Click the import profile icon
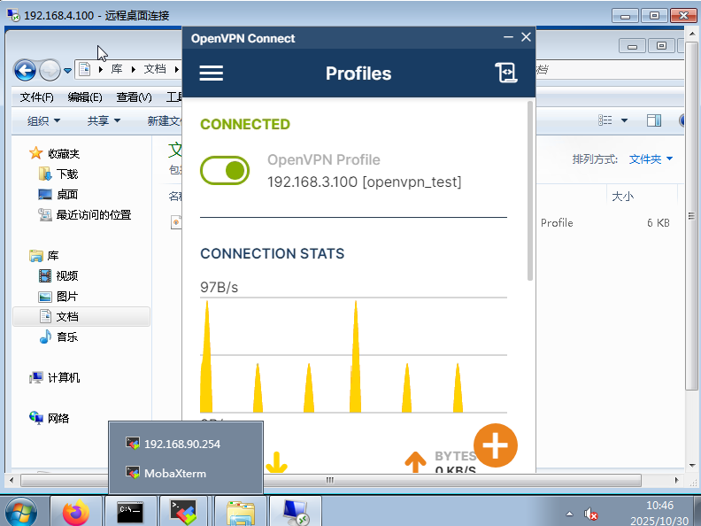 (x=505, y=73)
